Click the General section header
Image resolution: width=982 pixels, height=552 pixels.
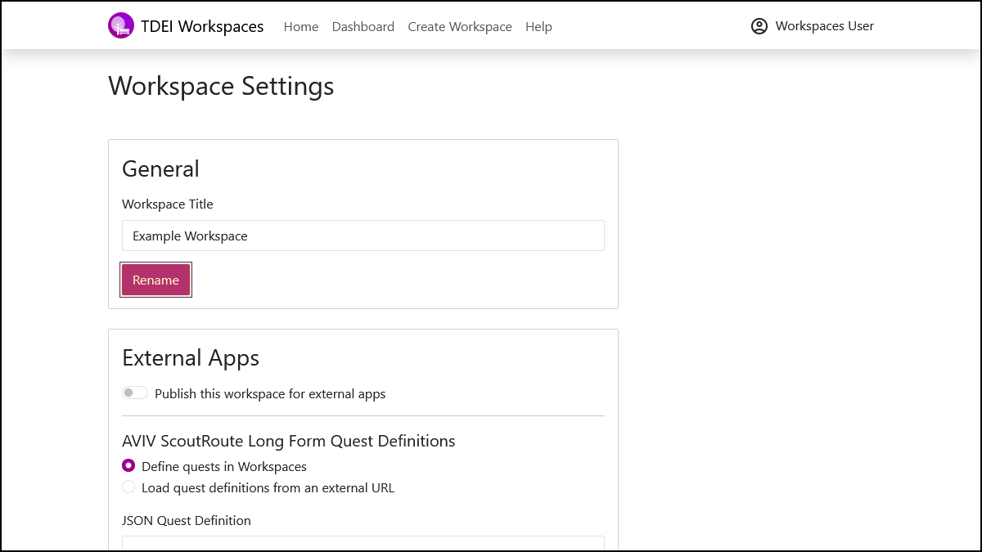click(x=160, y=168)
